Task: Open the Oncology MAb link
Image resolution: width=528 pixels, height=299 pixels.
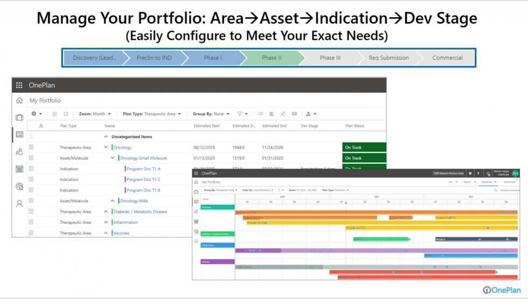Action: tap(134, 200)
